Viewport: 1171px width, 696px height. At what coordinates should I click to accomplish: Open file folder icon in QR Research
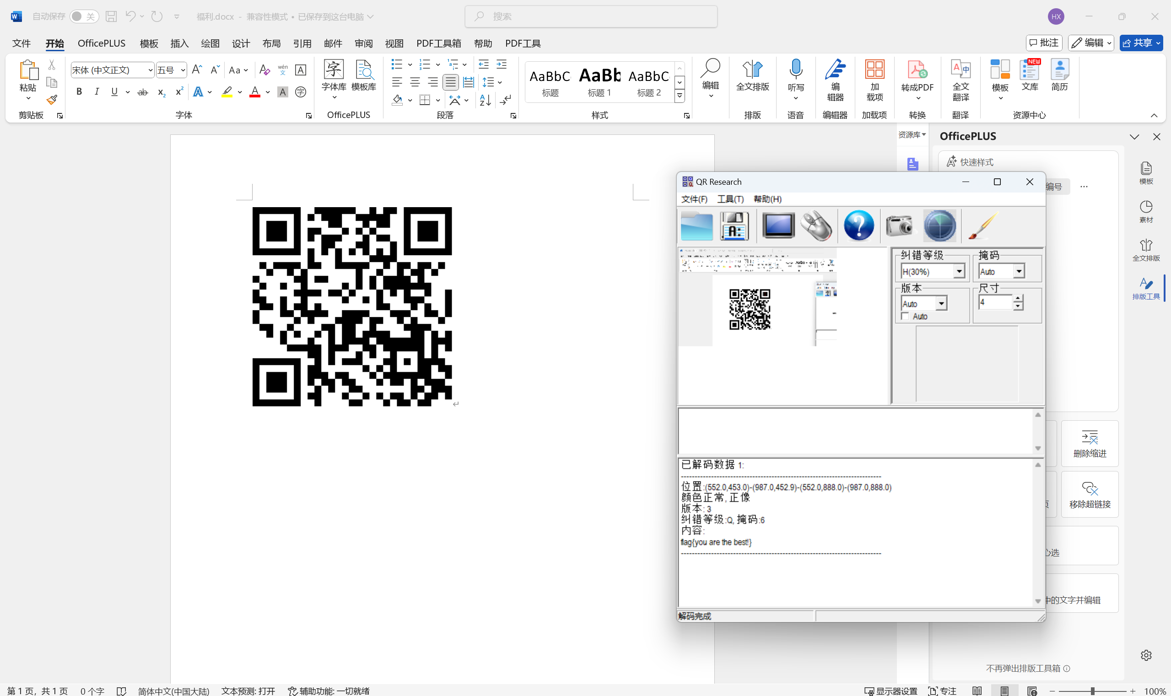coord(696,226)
